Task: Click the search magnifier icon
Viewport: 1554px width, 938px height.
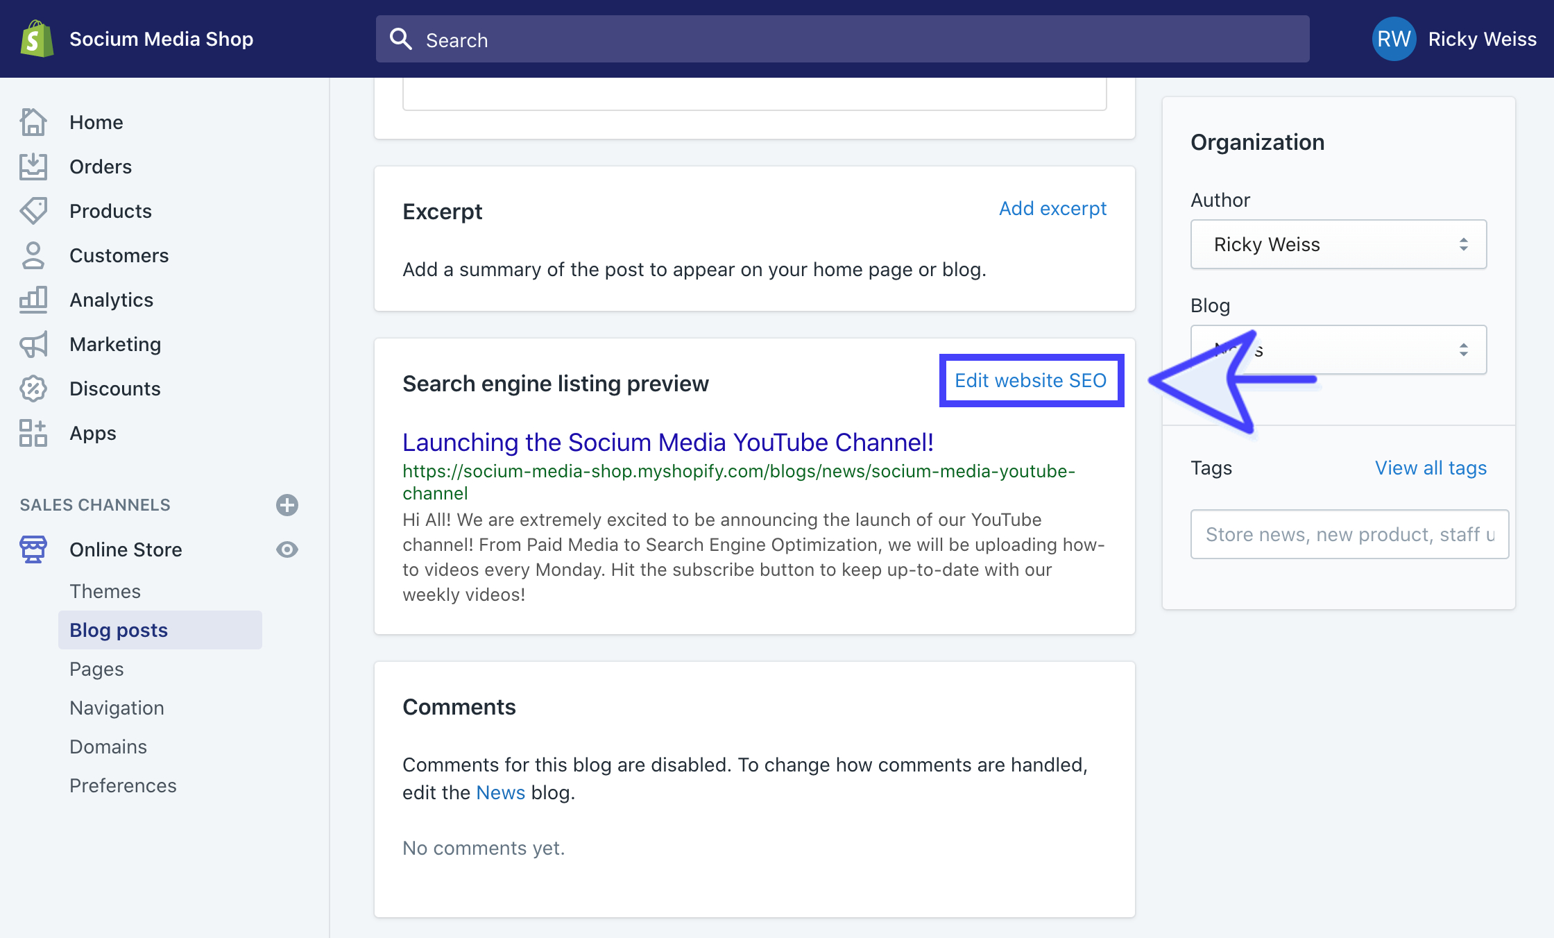Action: click(401, 39)
